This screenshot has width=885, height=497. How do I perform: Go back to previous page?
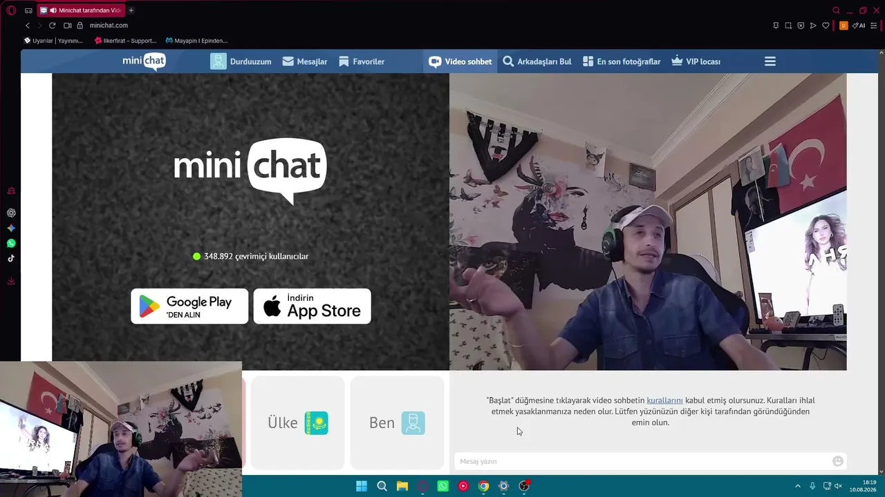click(28, 26)
